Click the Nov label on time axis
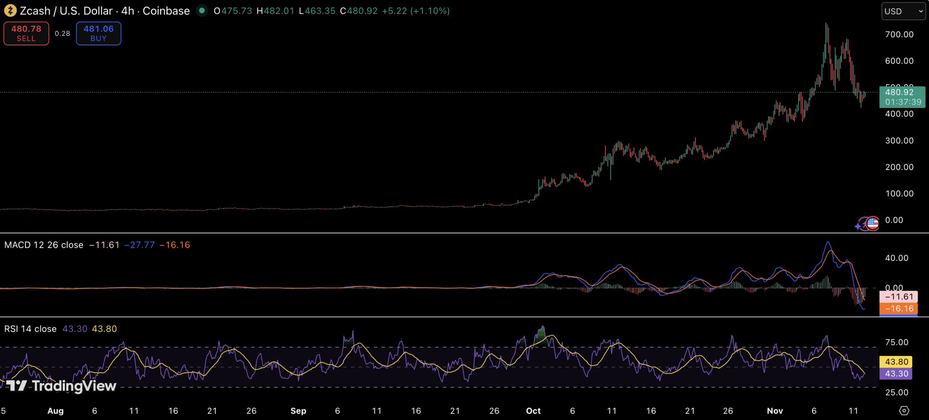Screen dimensions: 929x420 (x=774, y=411)
